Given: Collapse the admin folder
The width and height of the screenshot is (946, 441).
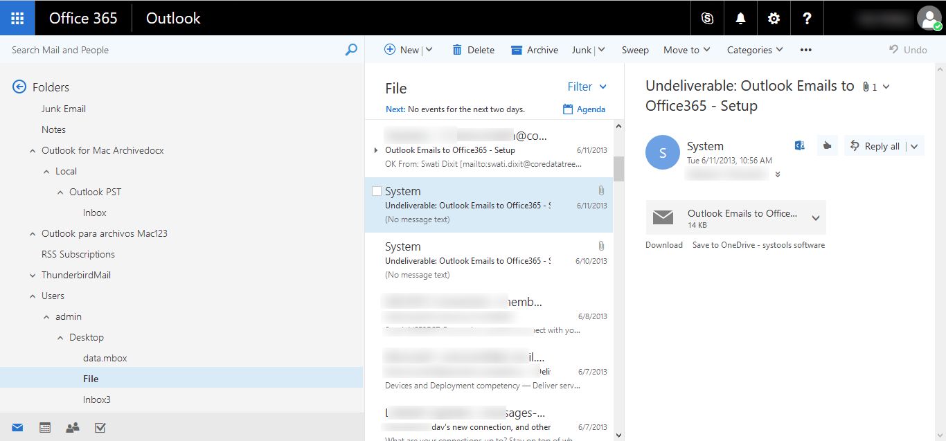Looking at the screenshot, I should pyautogui.click(x=46, y=316).
